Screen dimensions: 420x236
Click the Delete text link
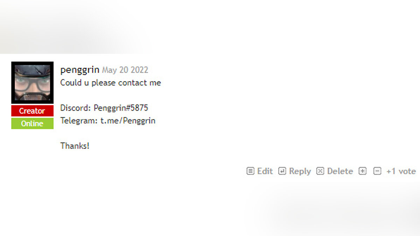[x=340, y=171]
